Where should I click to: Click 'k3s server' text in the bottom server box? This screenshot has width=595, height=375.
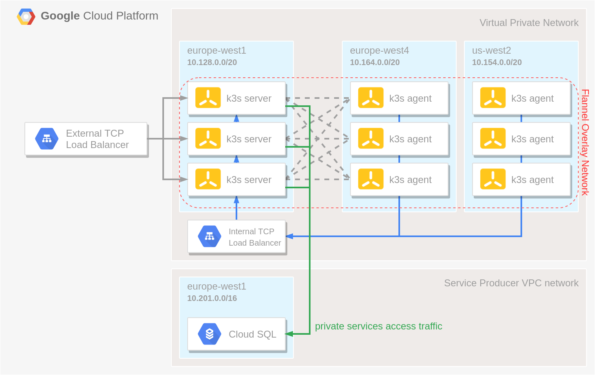pyautogui.click(x=249, y=180)
